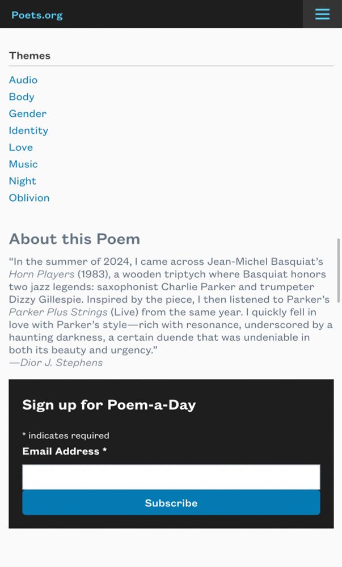The height and width of the screenshot is (567, 342).
Task: Click the About this Poem heading
Action: [74, 239]
